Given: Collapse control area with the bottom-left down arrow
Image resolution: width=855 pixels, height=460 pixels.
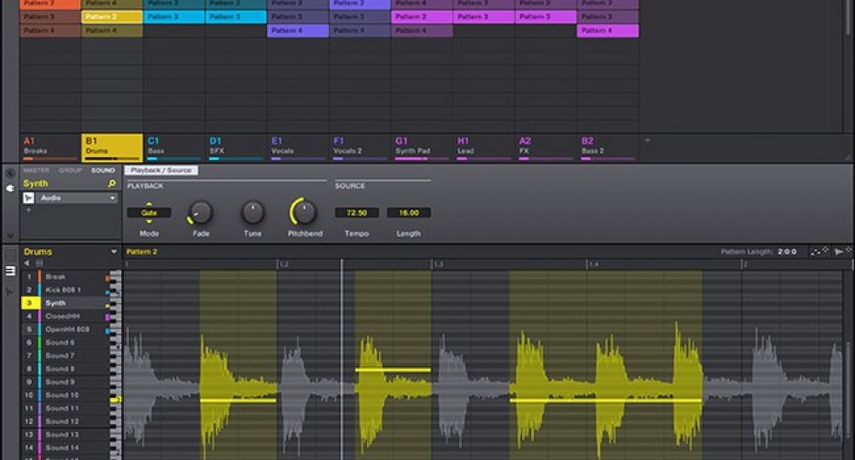Looking at the screenshot, I should 10,235.
